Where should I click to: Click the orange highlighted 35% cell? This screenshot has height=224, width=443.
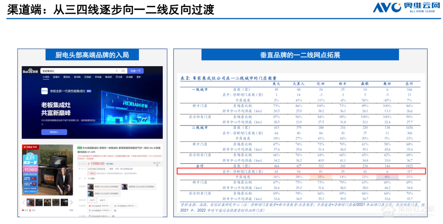320,177
